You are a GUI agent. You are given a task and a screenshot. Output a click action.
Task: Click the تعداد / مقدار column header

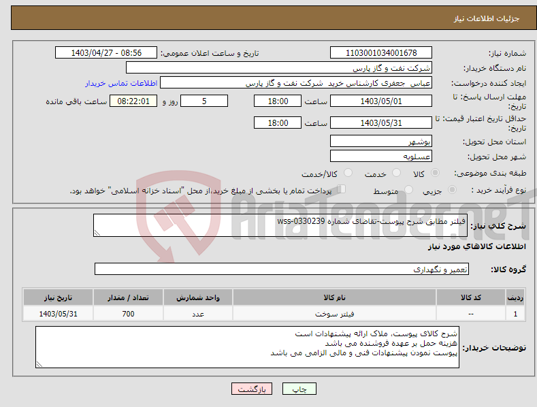[x=128, y=297]
